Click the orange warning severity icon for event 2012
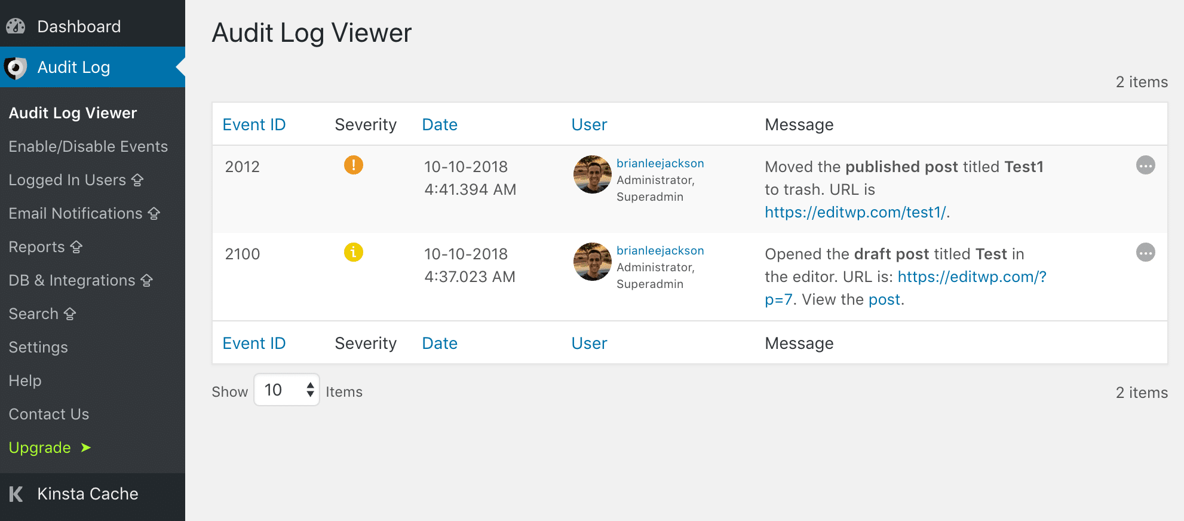 (x=353, y=165)
